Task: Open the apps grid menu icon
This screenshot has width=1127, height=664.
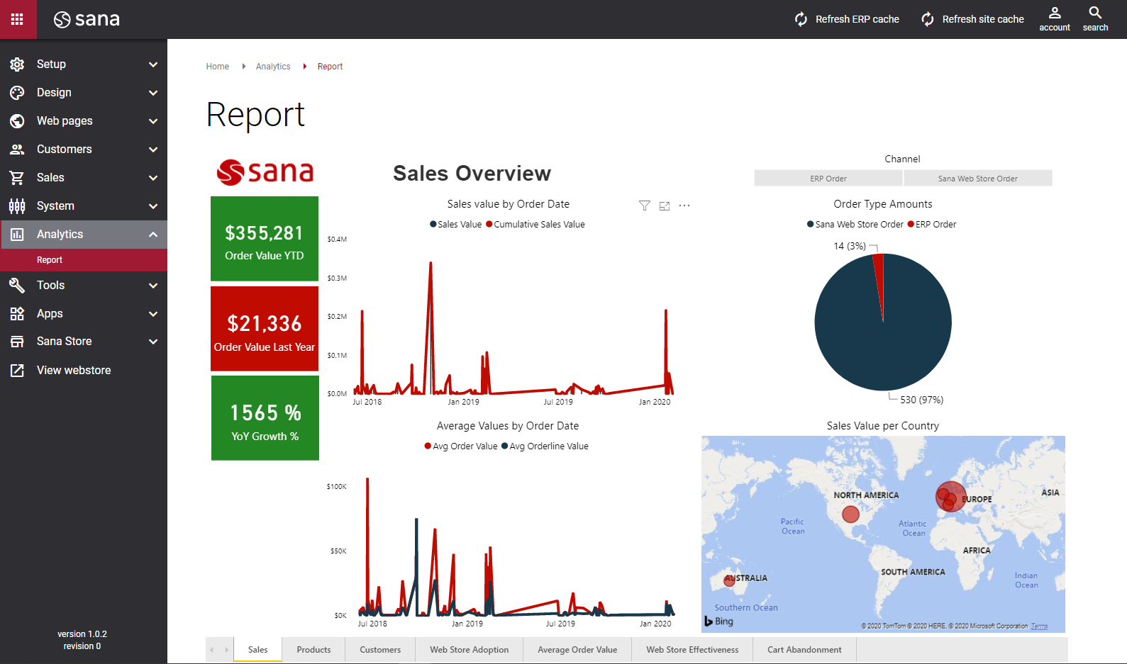Action: tap(18, 19)
